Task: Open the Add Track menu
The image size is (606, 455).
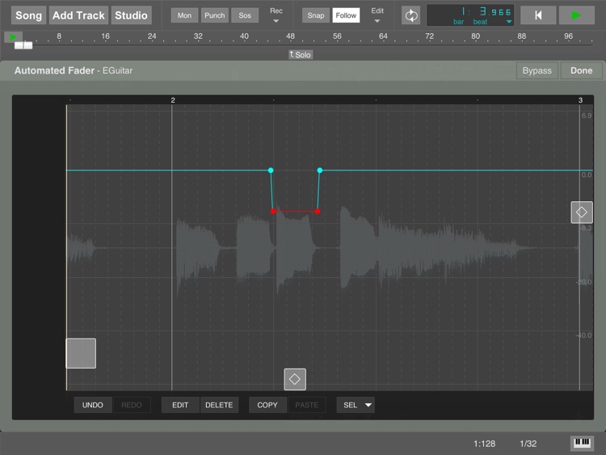Action: tap(78, 15)
